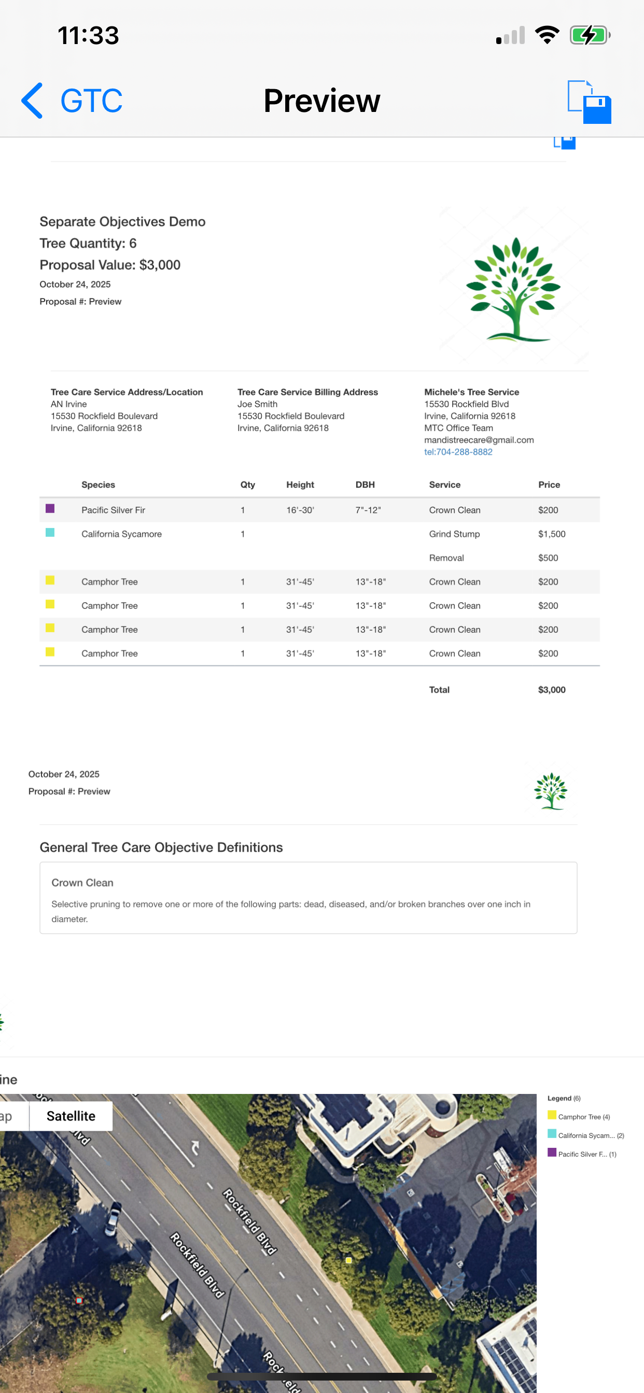
Task: Switch map to Satellite view
Action: pos(71,1116)
